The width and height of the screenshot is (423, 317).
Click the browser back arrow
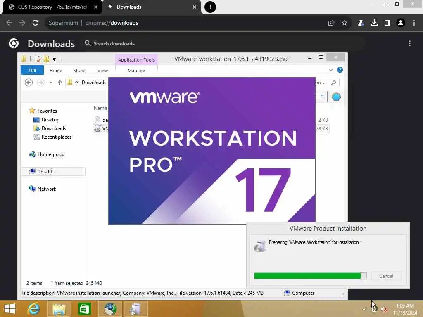9,23
